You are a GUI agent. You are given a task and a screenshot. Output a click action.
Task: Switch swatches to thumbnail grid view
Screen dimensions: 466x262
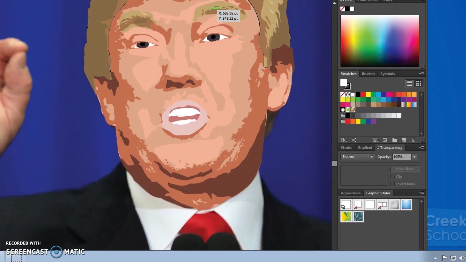pyautogui.click(x=419, y=84)
